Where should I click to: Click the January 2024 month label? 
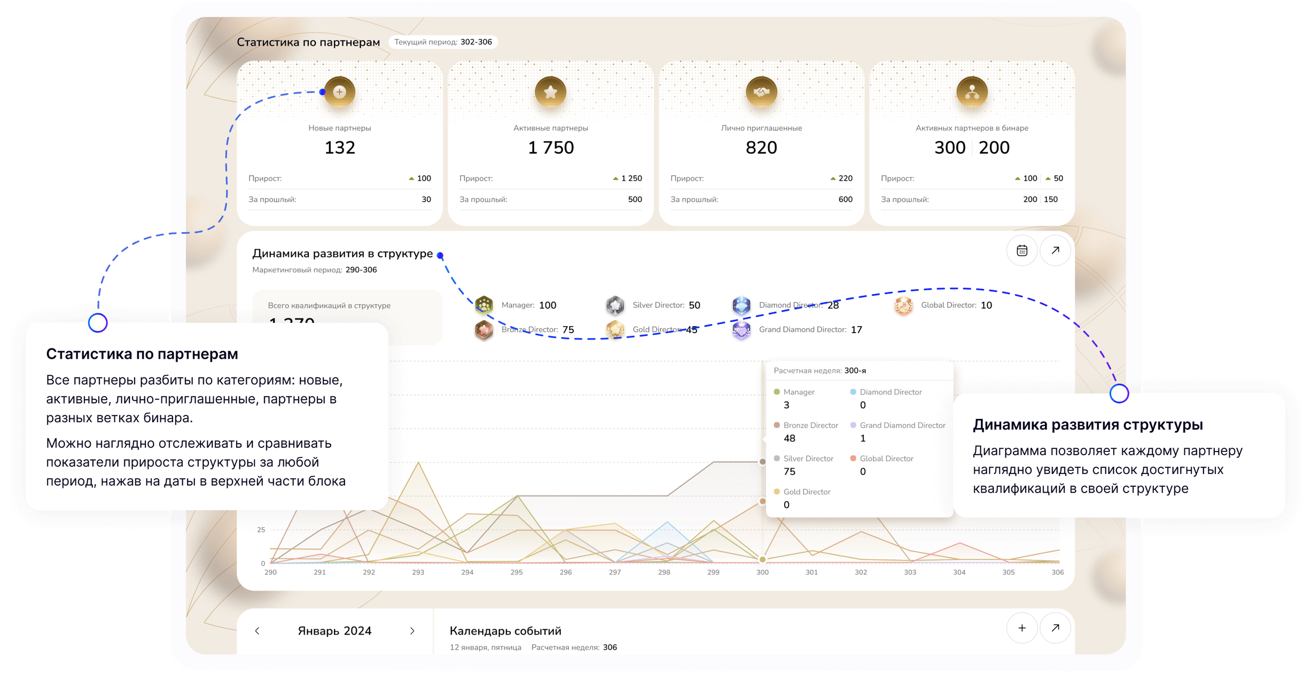click(x=334, y=631)
